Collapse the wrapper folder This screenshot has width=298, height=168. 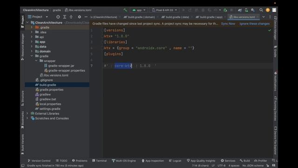[36, 61]
